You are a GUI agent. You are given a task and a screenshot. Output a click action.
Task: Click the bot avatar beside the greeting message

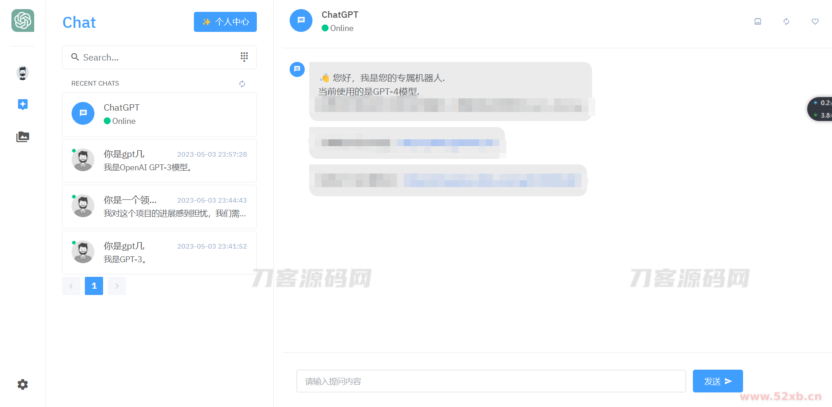pyautogui.click(x=297, y=69)
